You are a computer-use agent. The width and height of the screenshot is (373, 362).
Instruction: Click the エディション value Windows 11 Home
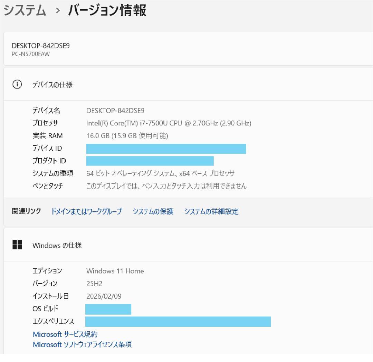coord(115,271)
